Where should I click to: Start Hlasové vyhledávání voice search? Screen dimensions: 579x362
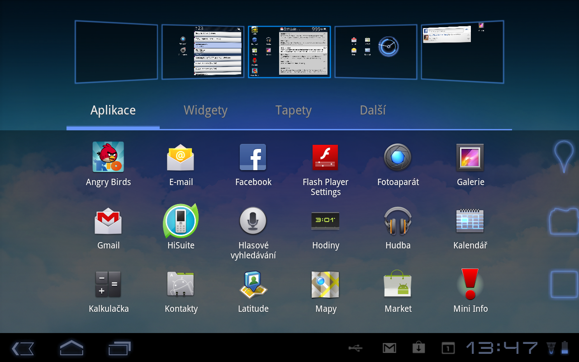(x=253, y=221)
